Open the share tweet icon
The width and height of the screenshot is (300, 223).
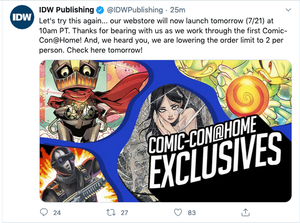(x=245, y=212)
